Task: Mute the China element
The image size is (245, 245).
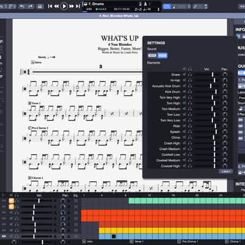Action: 184,138
